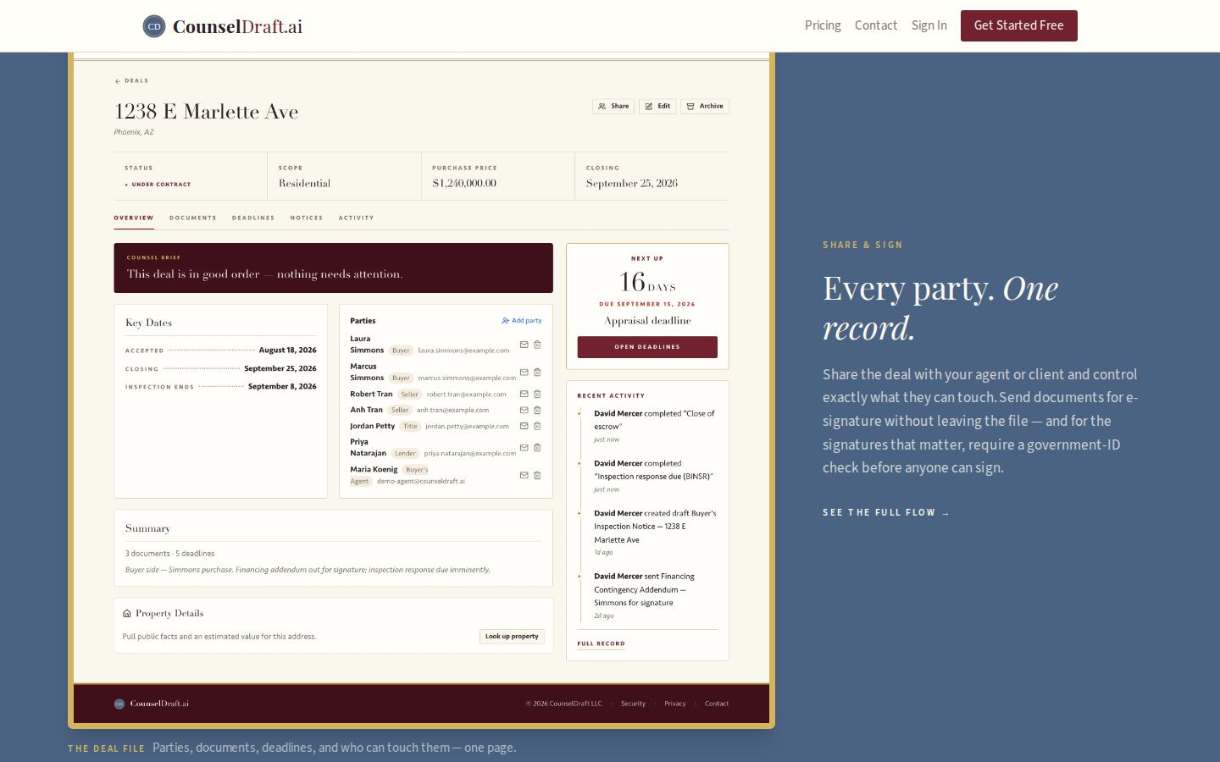The image size is (1220, 762).
Task: Open the Deadlines tab
Action: [253, 218]
